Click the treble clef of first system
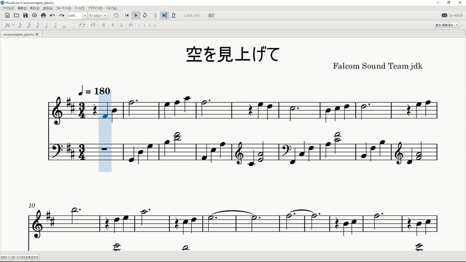Viewport: 466px width, 262px height. (57, 111)
